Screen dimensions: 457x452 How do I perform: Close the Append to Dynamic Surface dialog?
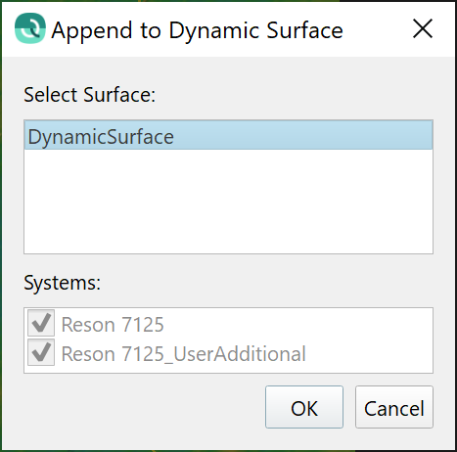click(x=423, y=28)
